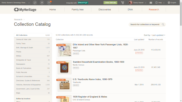The width and height of the screenshot is (182, 102).
Task: Click the search magnifier icon
Action: 163,25
